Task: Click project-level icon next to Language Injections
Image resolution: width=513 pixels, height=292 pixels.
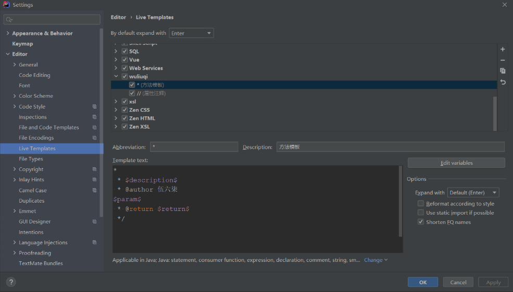Action: click(x=95, y=243)
